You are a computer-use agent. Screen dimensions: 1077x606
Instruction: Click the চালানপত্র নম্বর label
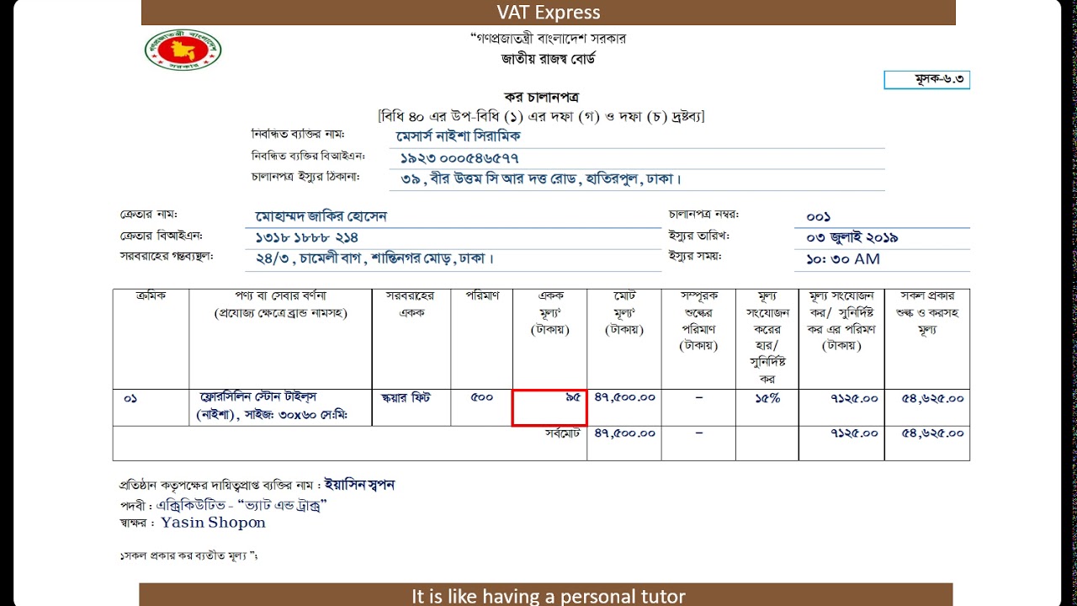pos(703,215)
